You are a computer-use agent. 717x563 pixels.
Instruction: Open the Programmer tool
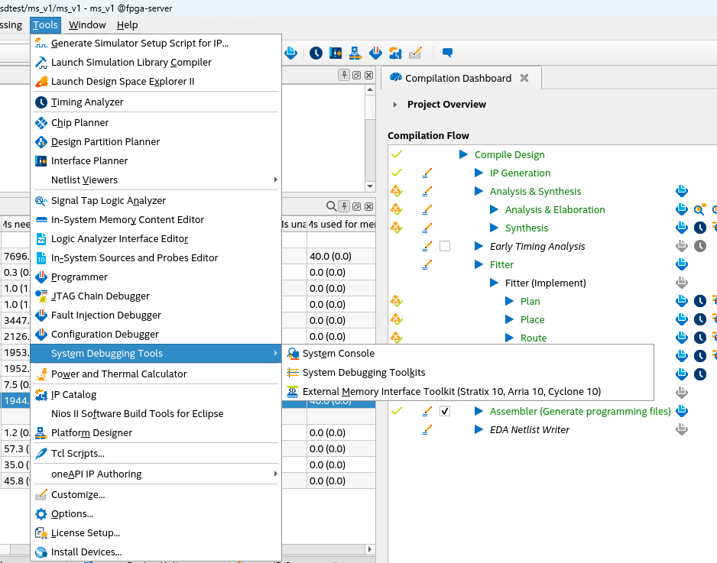(79, 277)
